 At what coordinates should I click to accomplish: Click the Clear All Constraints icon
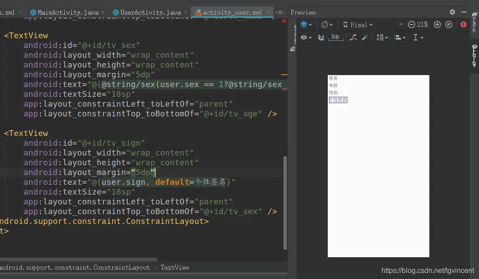tap(353, 37)
